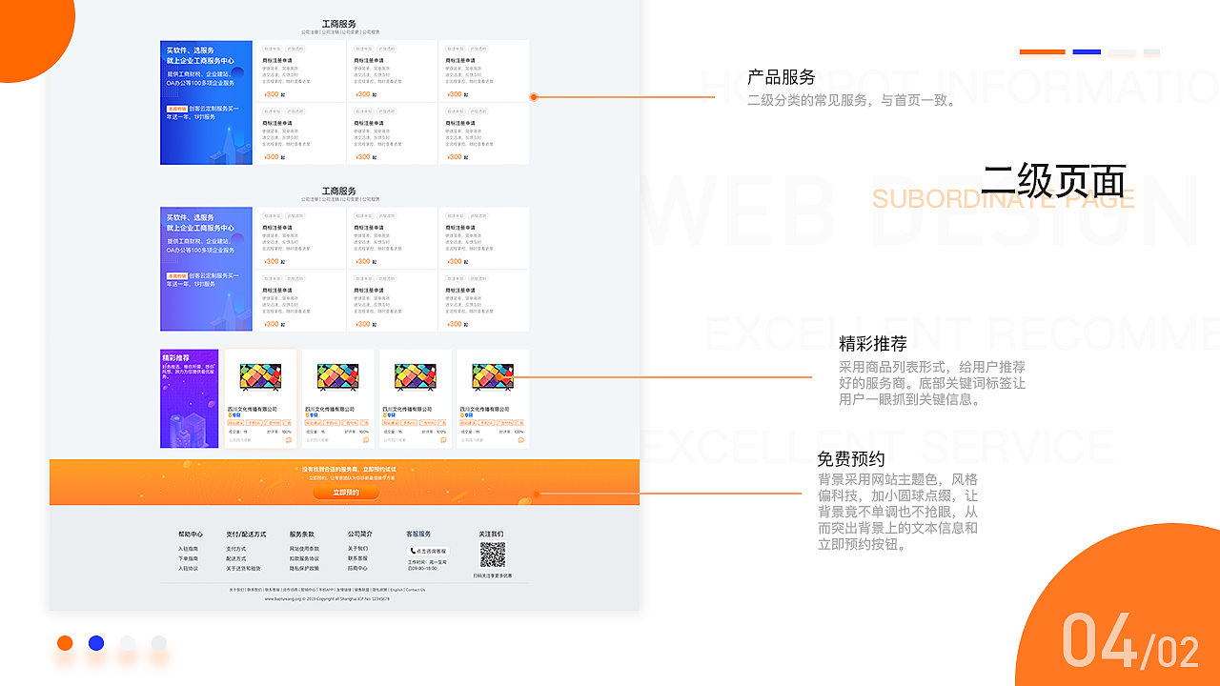Click chat icon on last 四川文化传播有限公司 card
The width and height of the screenshot is (1220, 686).
point(520,440)
